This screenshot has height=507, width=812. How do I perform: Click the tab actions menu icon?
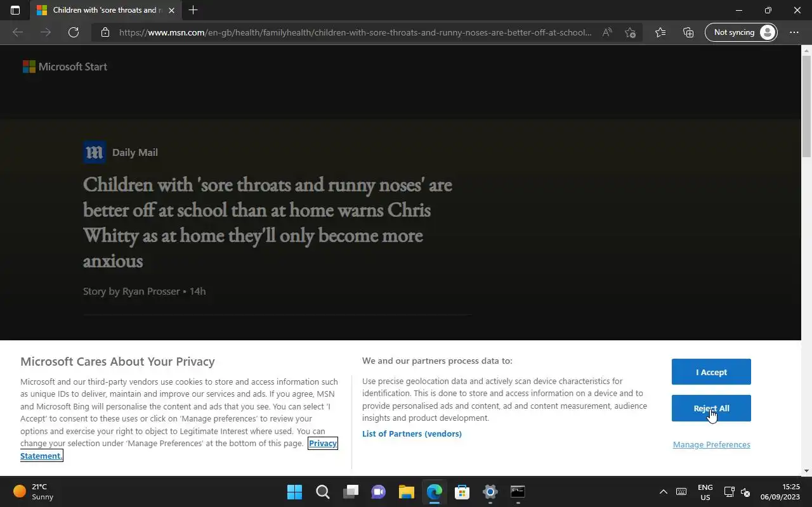(15, 10)
